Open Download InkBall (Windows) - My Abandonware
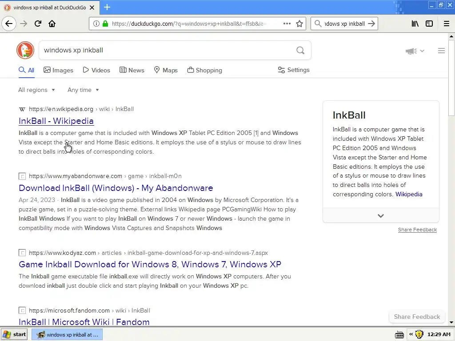The height and width of the screenshot is (341, 455). tap(116, 188)
